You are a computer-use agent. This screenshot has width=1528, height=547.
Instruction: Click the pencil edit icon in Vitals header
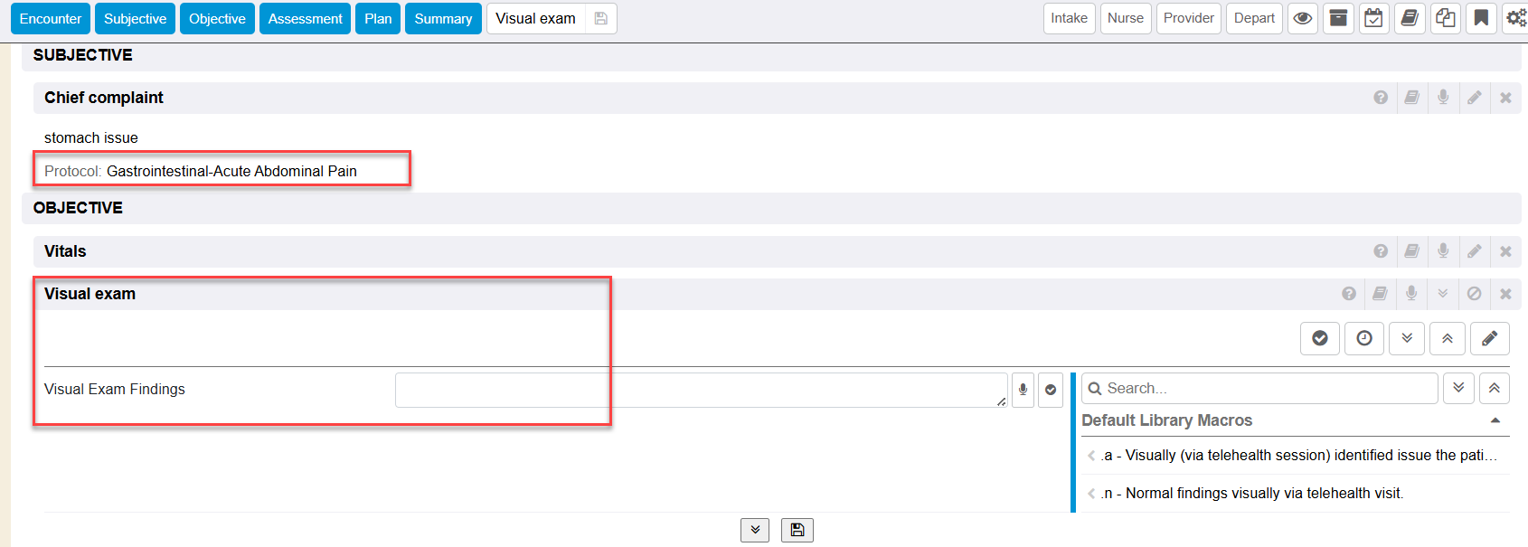click(1475, 251)
